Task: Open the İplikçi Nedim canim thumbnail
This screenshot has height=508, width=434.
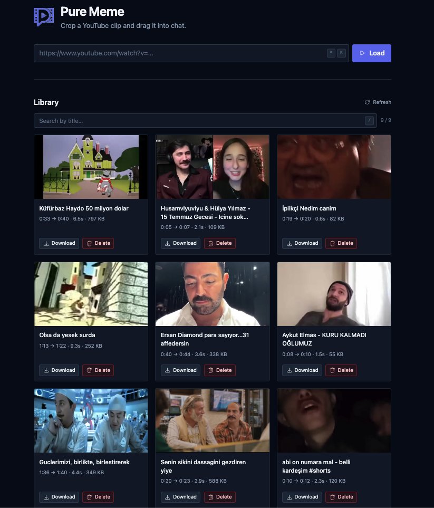Action: tap(334, 167)
